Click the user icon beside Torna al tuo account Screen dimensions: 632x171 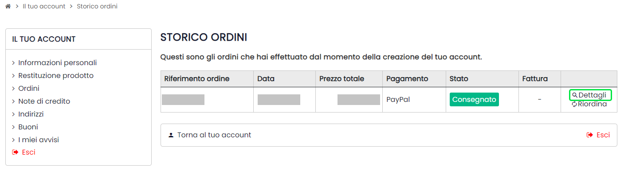(x=171, y=135)
